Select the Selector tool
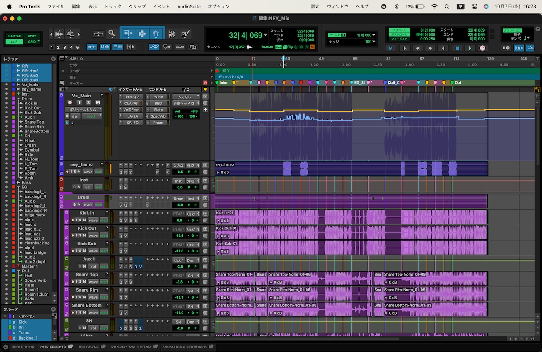 (x=142, y=34)
